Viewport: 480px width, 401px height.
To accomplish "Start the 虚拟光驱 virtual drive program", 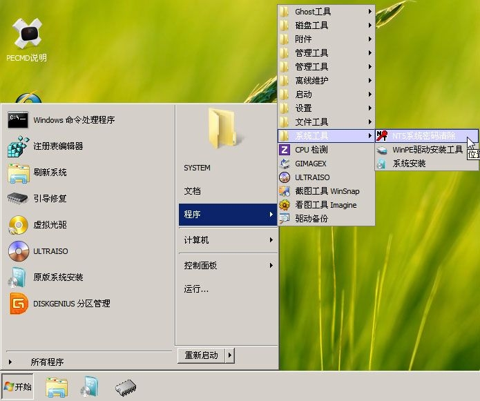I will pos(50,225).
